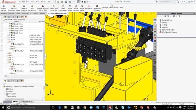Switch to the Assembly tab
Image resolution: width=196 pixels, height=110 pixels.
tap(4, 13)
